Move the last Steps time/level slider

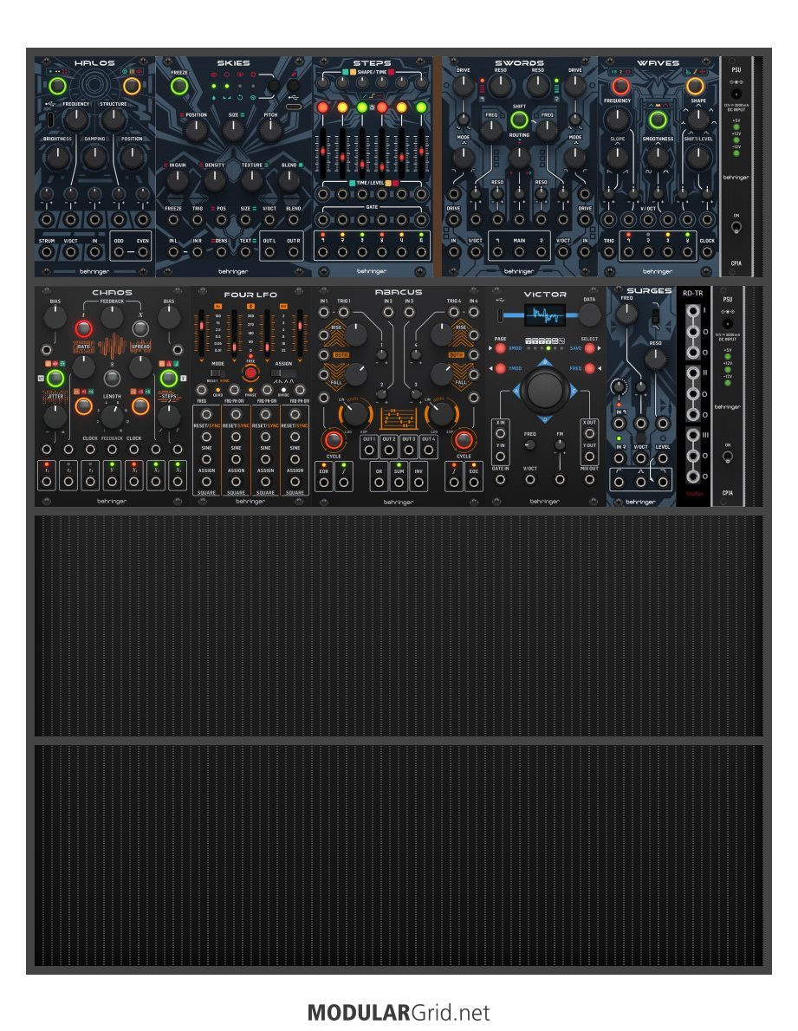421,152
